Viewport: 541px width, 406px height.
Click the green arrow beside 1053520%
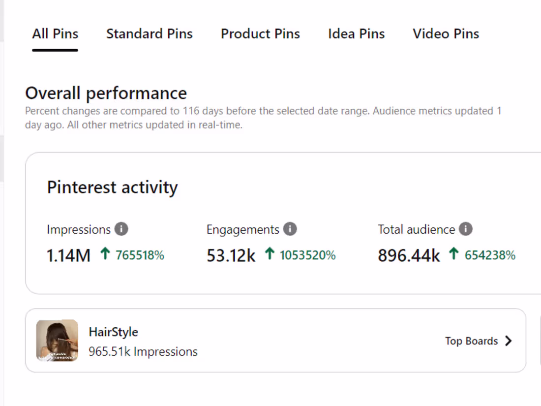[x=269, y=254]
